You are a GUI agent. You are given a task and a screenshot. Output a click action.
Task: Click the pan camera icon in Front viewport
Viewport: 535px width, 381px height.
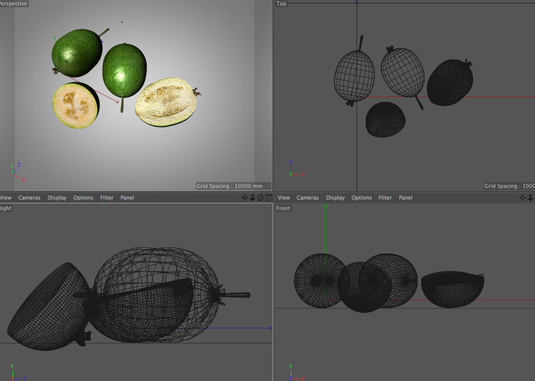point(522,198)
